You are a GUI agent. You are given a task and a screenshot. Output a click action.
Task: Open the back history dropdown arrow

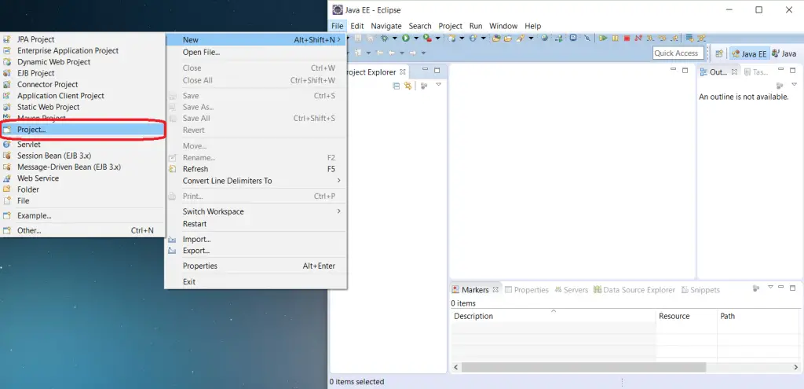402,53
